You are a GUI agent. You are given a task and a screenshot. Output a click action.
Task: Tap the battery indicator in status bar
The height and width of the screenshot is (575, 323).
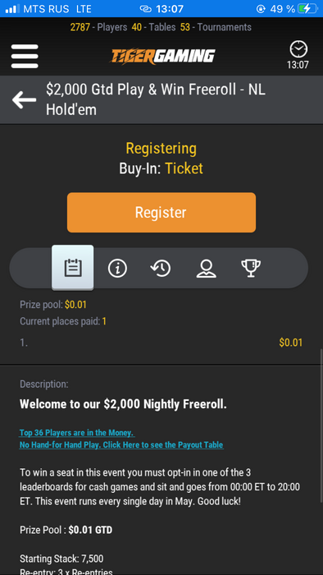307,9
